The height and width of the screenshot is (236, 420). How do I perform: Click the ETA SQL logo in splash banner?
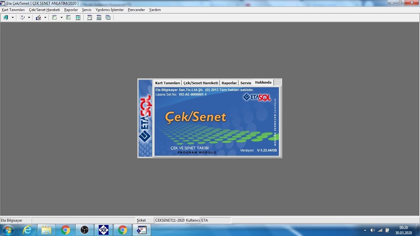(x=257, y=97)
